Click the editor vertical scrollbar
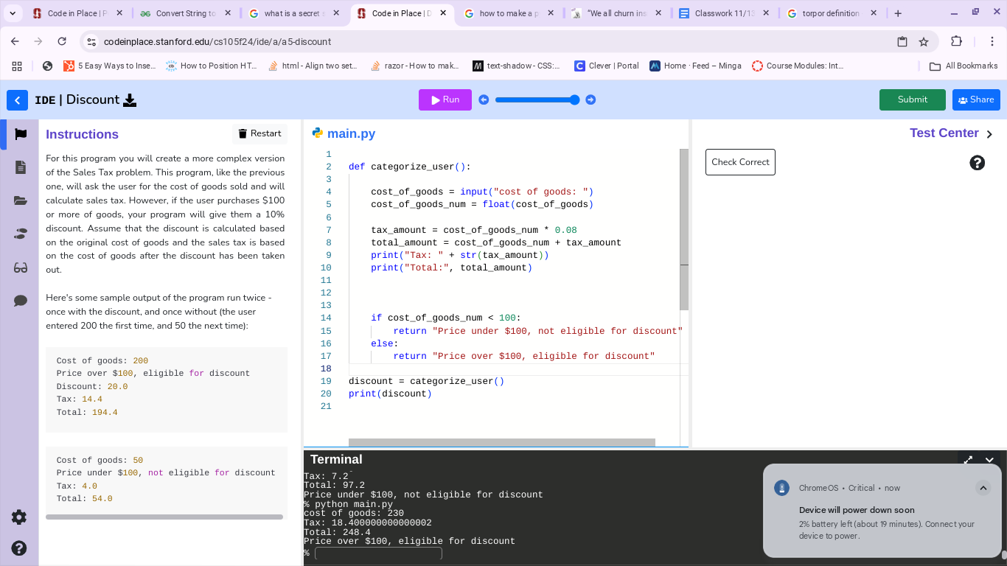The height and width of the screenshot is (566, 1007). [684, 229]
